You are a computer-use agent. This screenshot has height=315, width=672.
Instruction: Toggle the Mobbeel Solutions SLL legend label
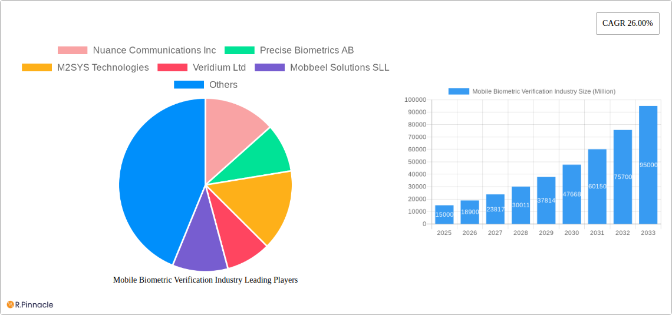(x=340, y=68)
